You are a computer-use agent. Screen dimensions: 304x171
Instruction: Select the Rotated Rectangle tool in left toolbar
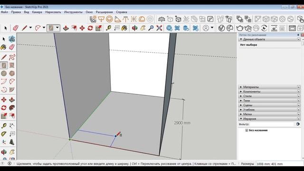coord(12,66)
